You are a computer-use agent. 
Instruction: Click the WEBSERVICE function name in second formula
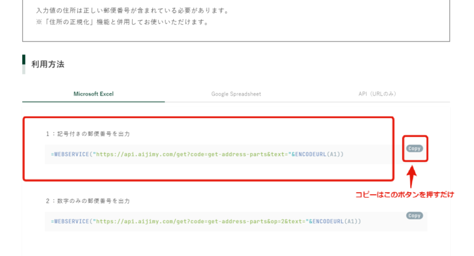pyautogui.click(x=72, y=221)
